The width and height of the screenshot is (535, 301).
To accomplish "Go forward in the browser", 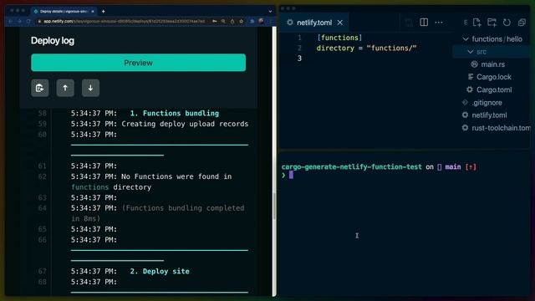I will pyautogui.click(x=19, y=21).
